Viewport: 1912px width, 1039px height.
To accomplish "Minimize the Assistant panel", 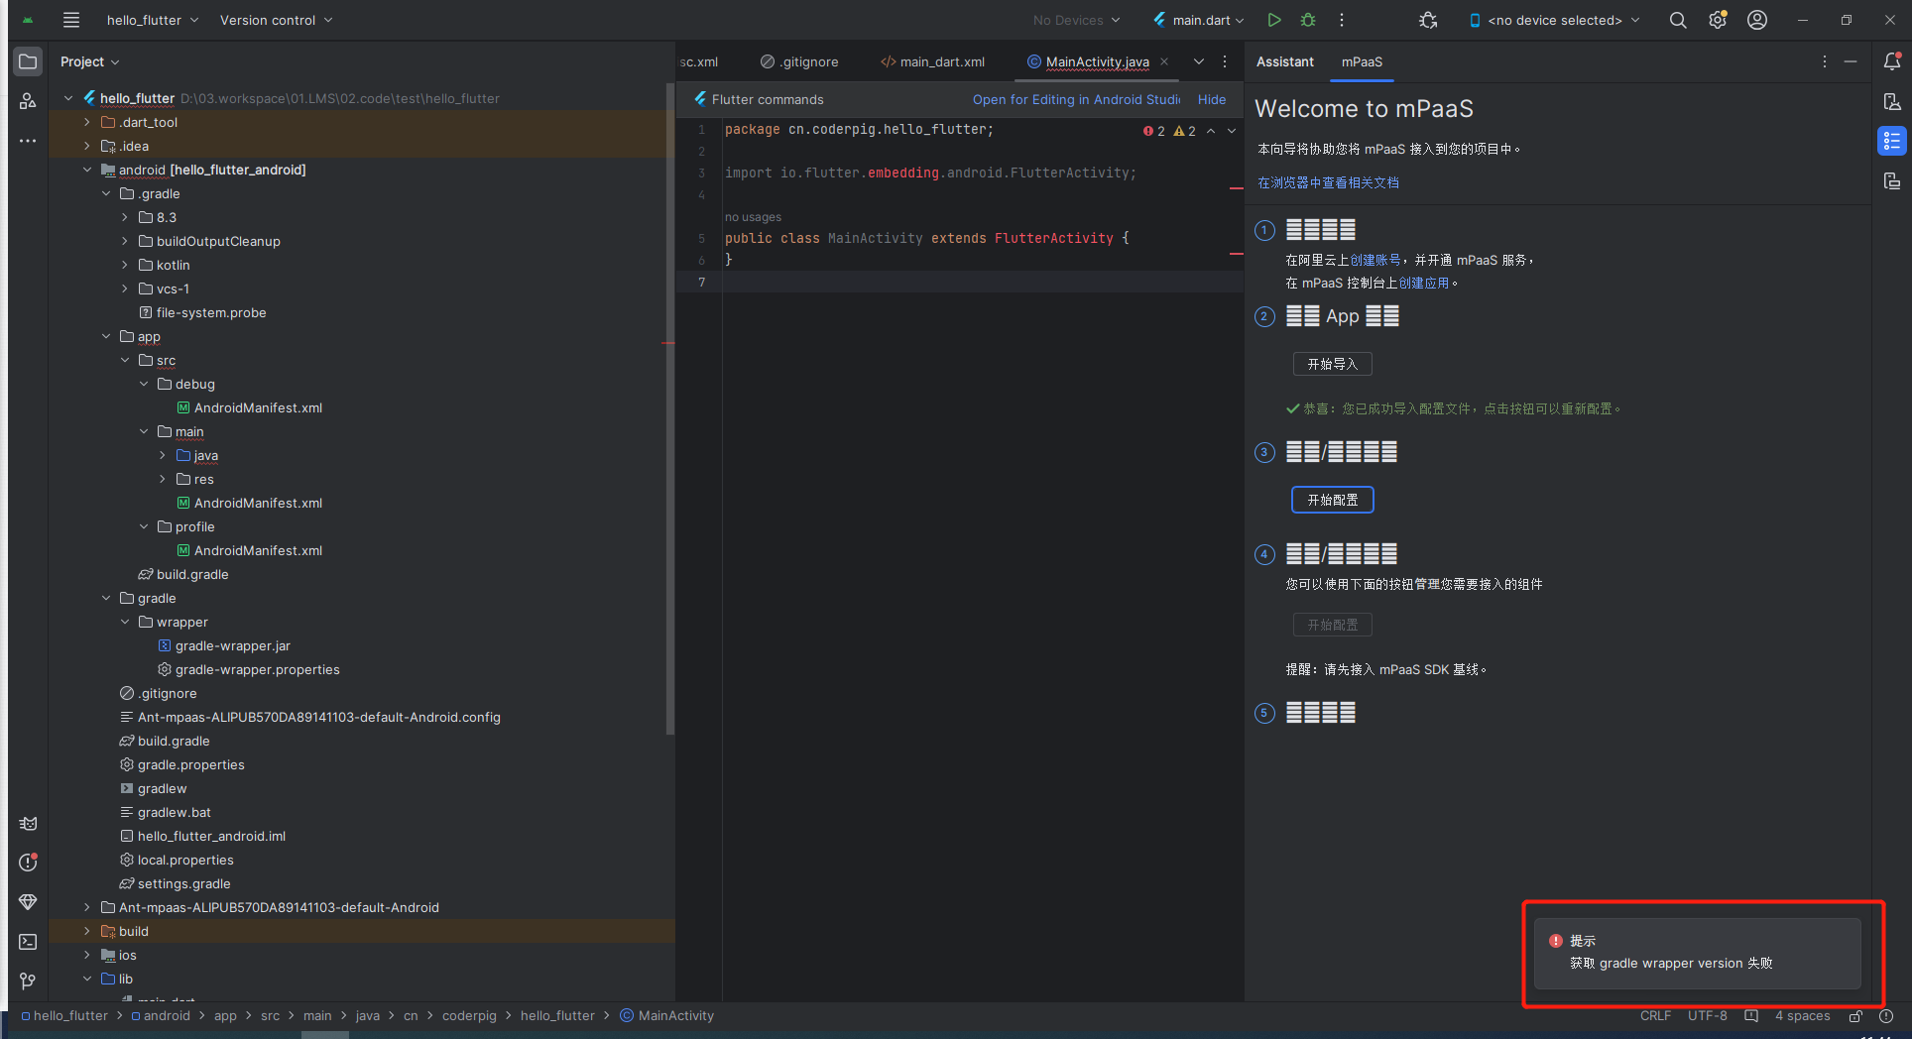I will (x=1851, y=61).
